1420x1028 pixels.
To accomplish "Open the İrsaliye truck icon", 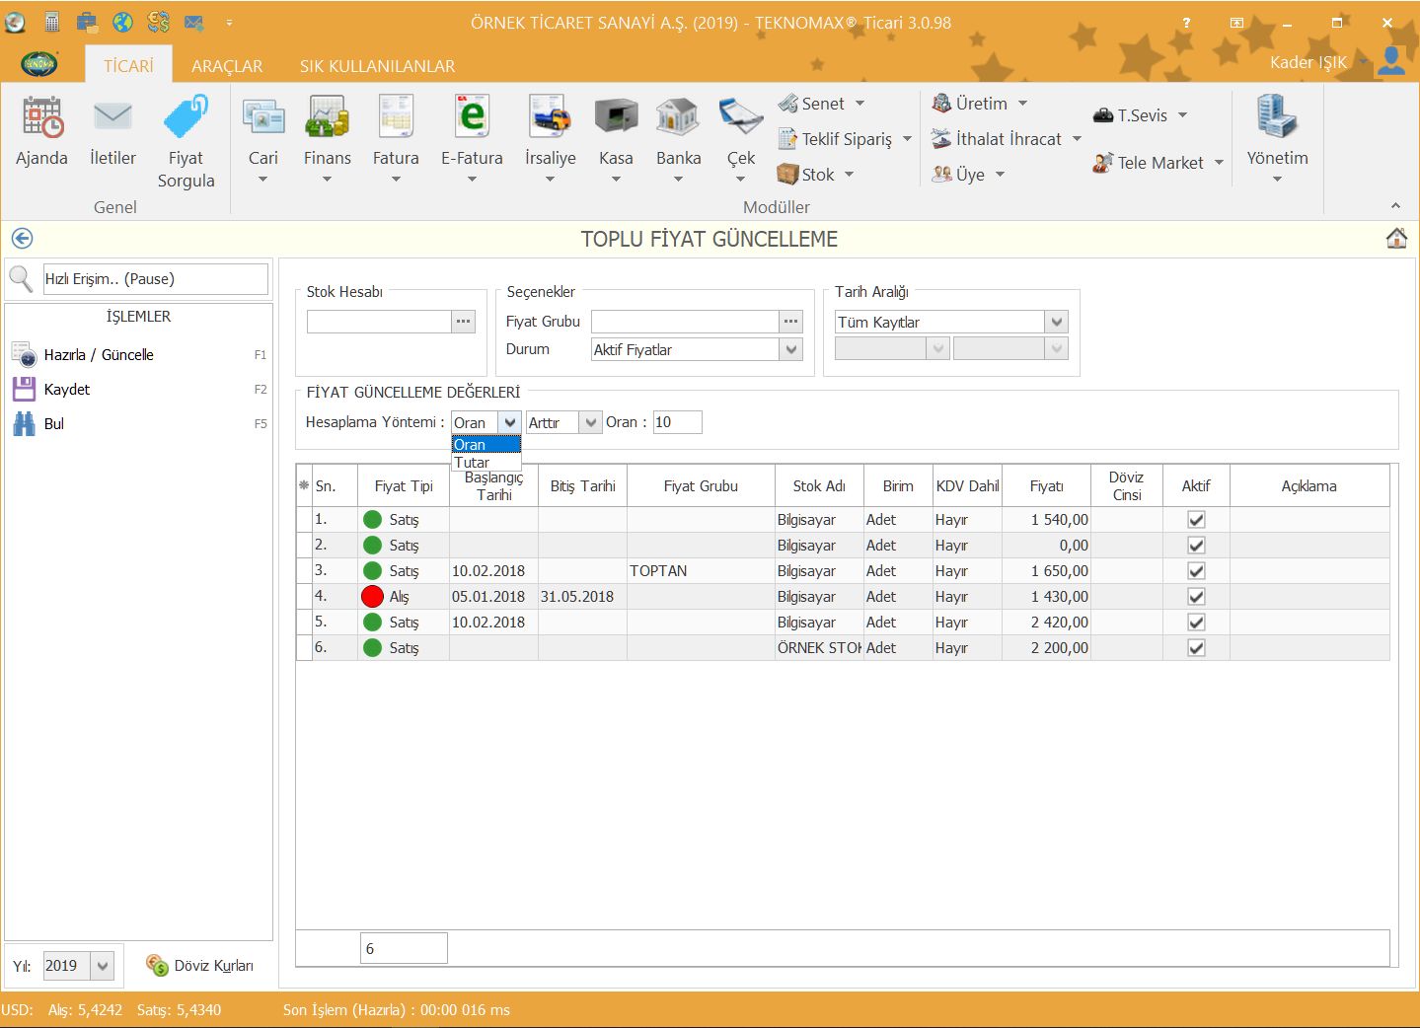I will click(550, 118).
